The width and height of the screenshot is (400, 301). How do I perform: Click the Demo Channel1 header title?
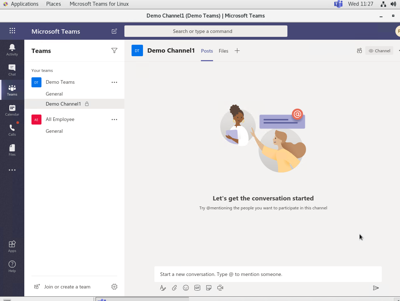tap(171, 50)
